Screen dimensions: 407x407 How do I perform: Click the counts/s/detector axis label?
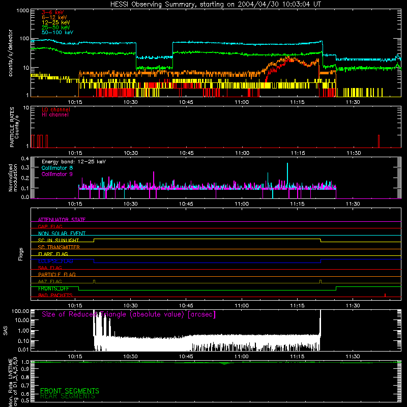click(11, 53)
